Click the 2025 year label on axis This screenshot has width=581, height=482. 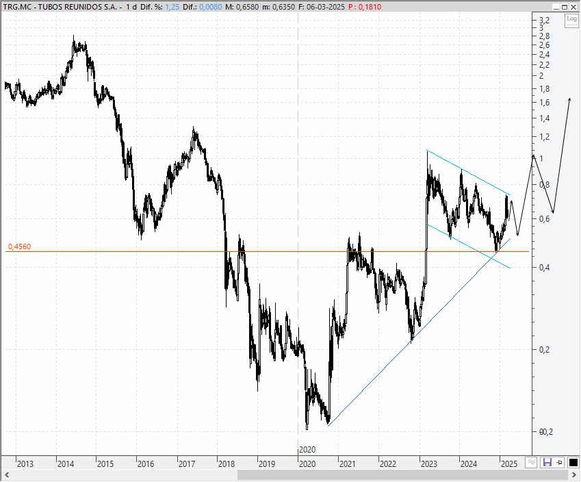[508, 464]
